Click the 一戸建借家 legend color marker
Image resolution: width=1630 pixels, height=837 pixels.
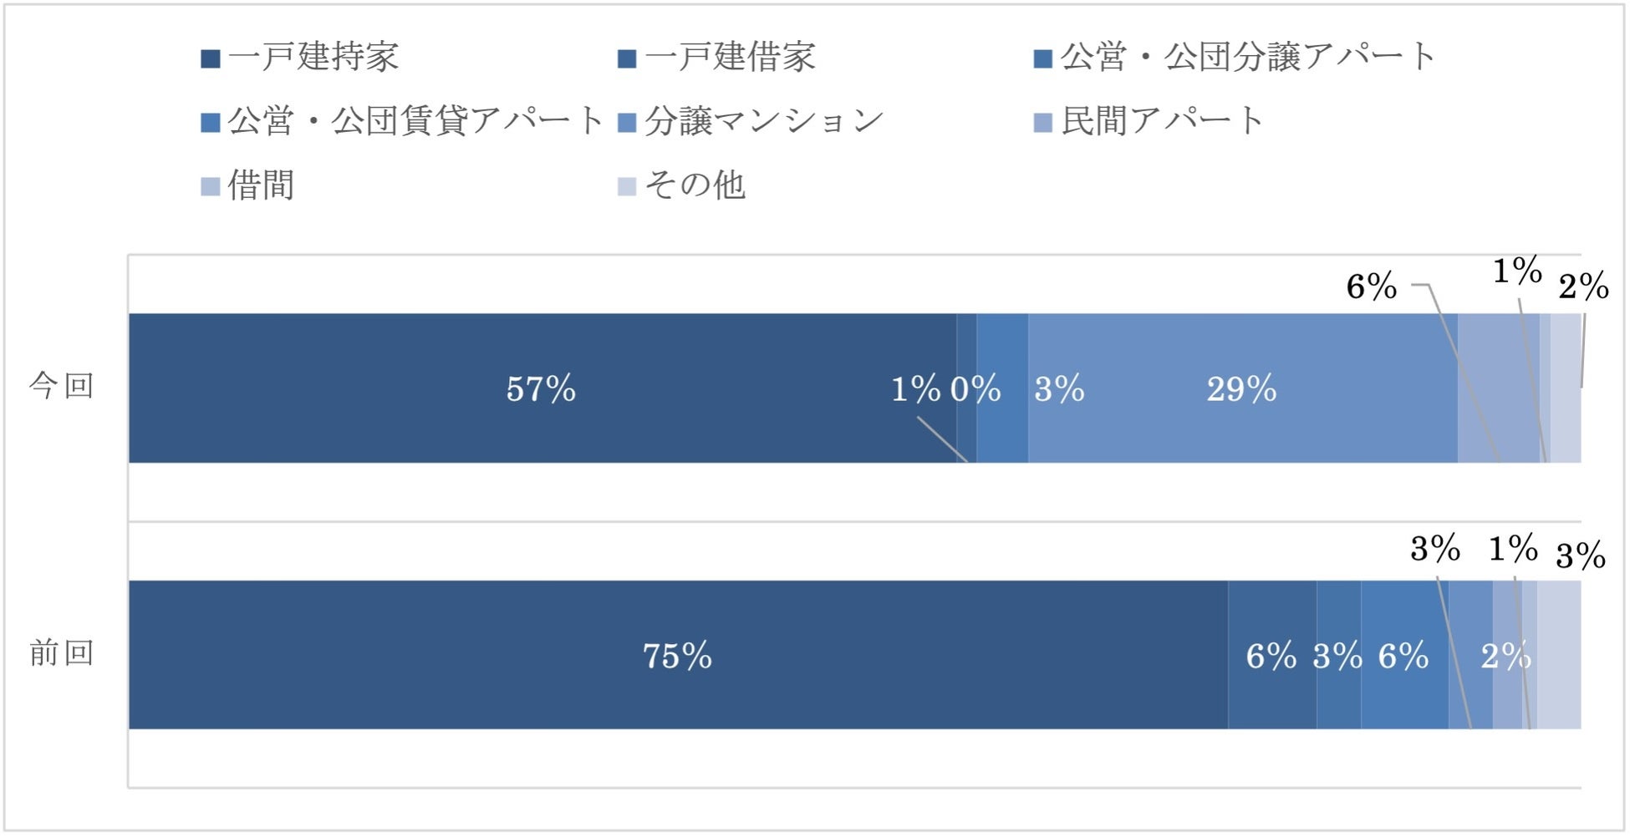627,59
